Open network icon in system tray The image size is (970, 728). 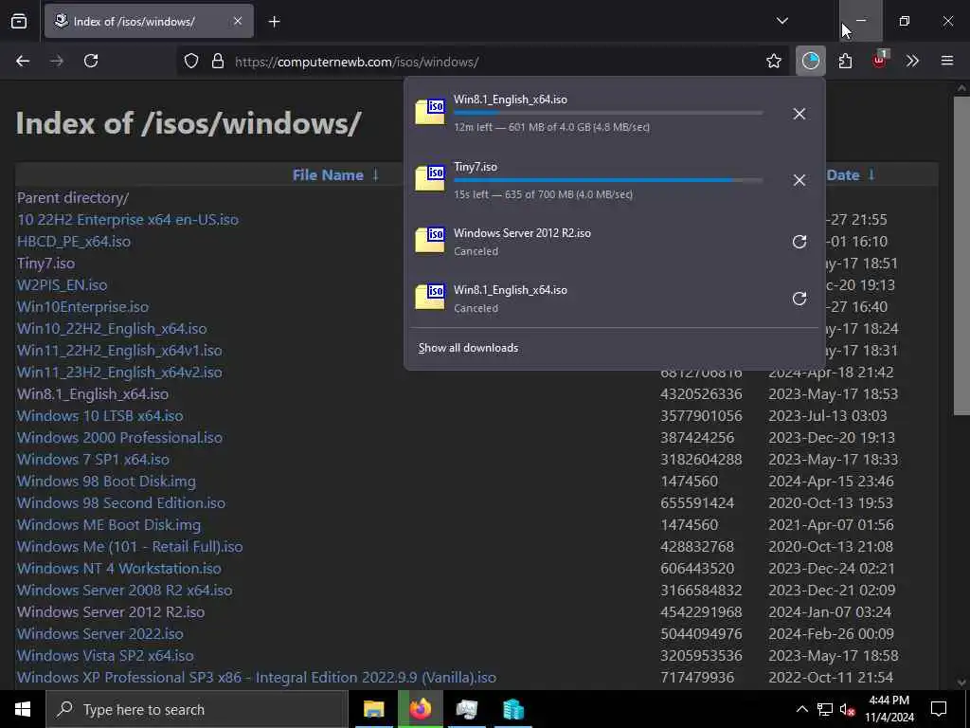pos(825,709)
